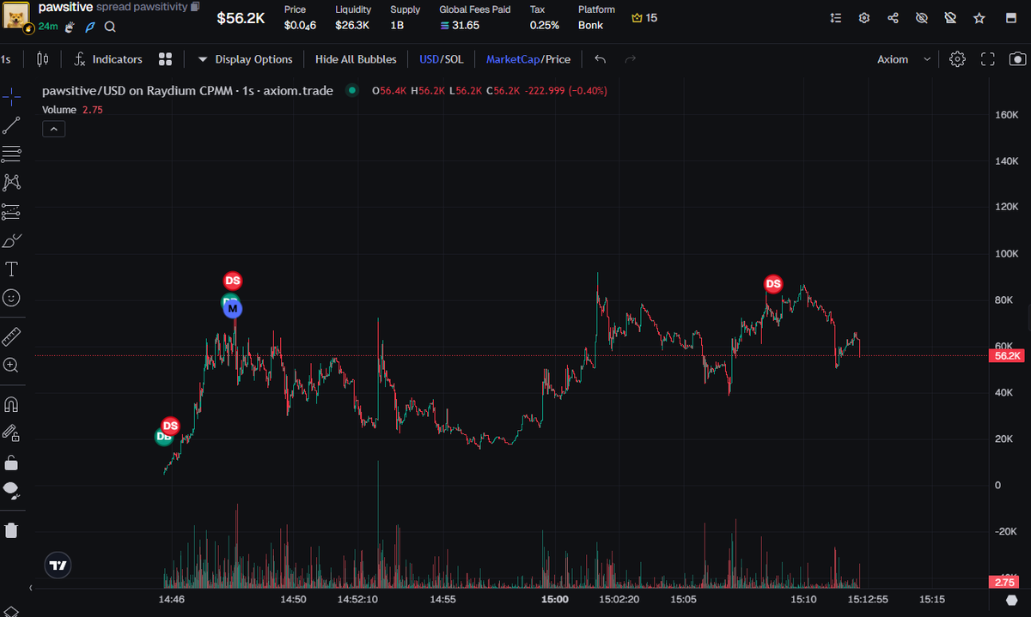Open the list view settings icon

tap(837, 17)
